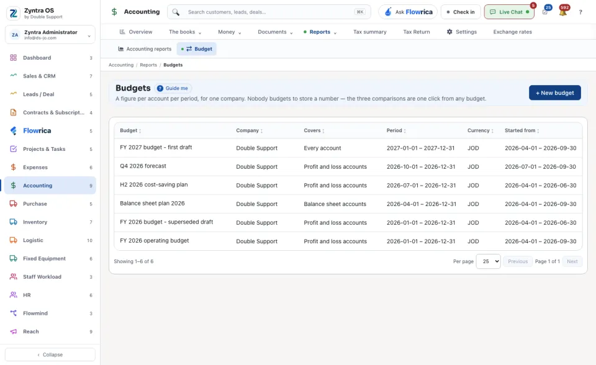This screenshot has width=596, height=365.
Task: Open Flowmind branch icon
Action: (x=13, y=313)
